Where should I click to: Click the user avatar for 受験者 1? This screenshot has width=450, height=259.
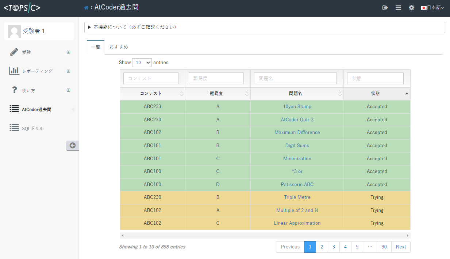pyautogui.click(x=14, y=31)
